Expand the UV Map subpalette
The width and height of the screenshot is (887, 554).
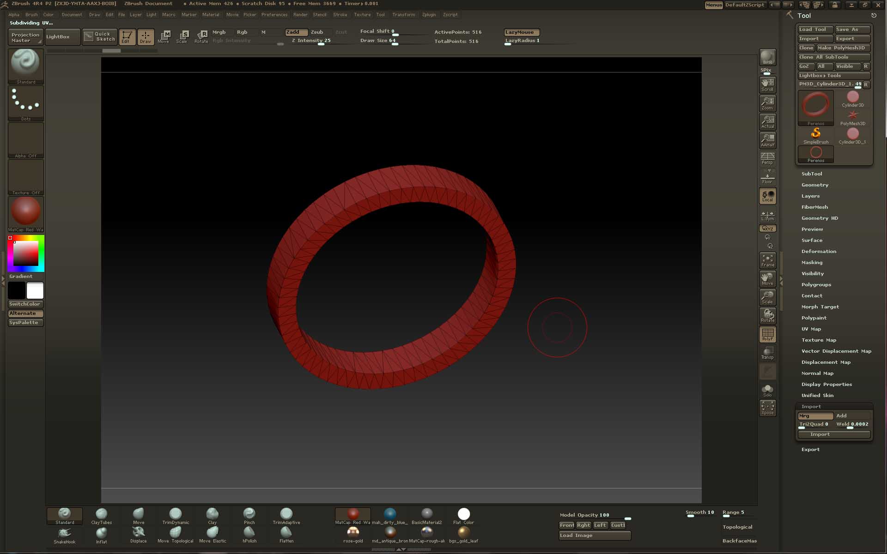pos(811,329)
